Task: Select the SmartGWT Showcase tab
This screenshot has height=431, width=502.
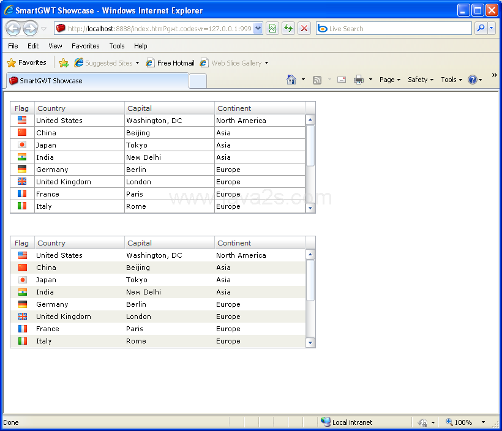Action: click(x=97, y=81)
